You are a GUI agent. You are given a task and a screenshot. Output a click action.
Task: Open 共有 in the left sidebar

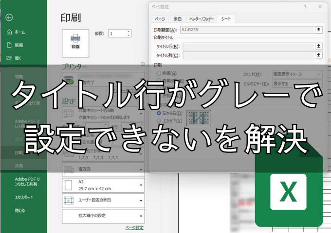[19, 166]
